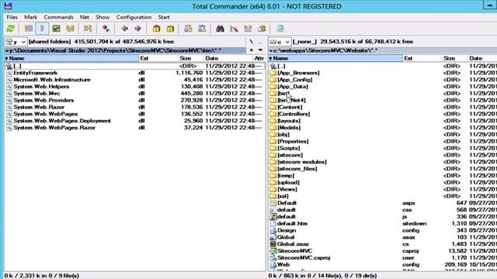Sort the left panel by Size header
Image resolution: width=497 pixels, height=279 pixels.
pyautogui.click(x=190, y=58)
